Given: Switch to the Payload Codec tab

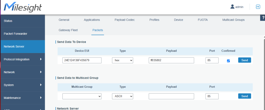Looking at the screenshot, I should [124, 20].
